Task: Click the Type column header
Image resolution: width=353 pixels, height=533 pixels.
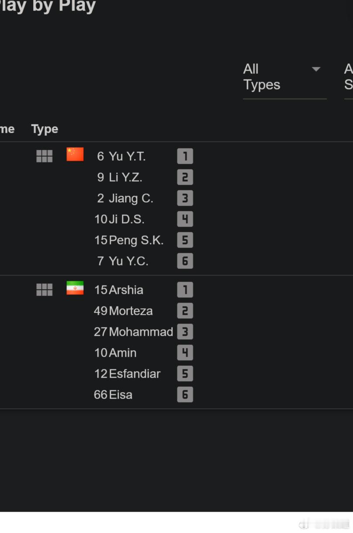Action: pos(45,129)
